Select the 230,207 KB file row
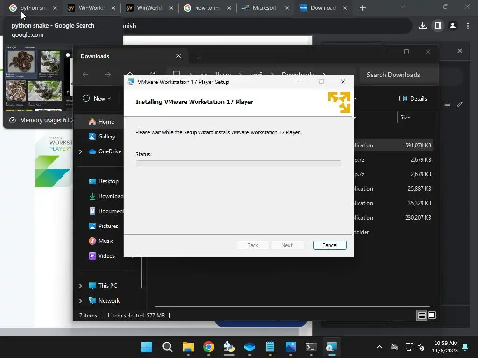 click(x=393, y=218)
